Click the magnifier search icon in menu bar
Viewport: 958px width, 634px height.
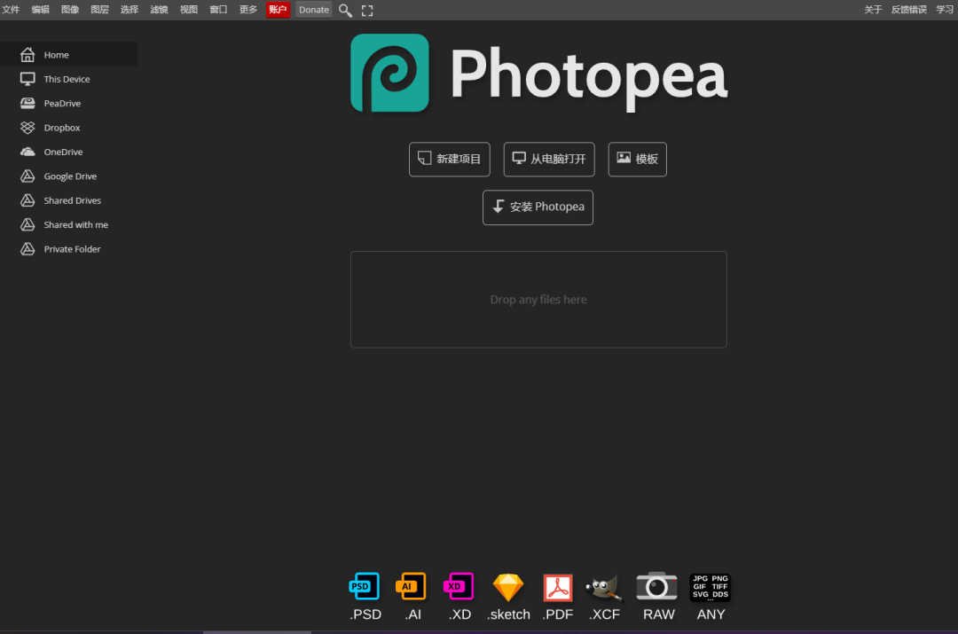pos(346,11)
